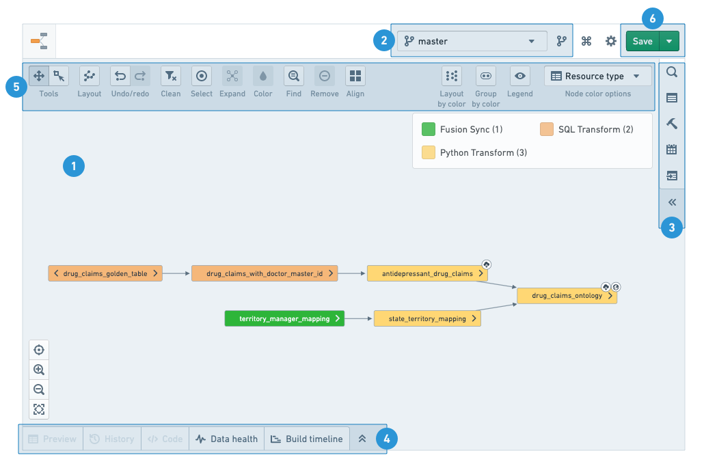Click the badge icon above antidepressant_drug_claims
The height and width of the screenshot is (466, 704).
(x=486, y=264)
